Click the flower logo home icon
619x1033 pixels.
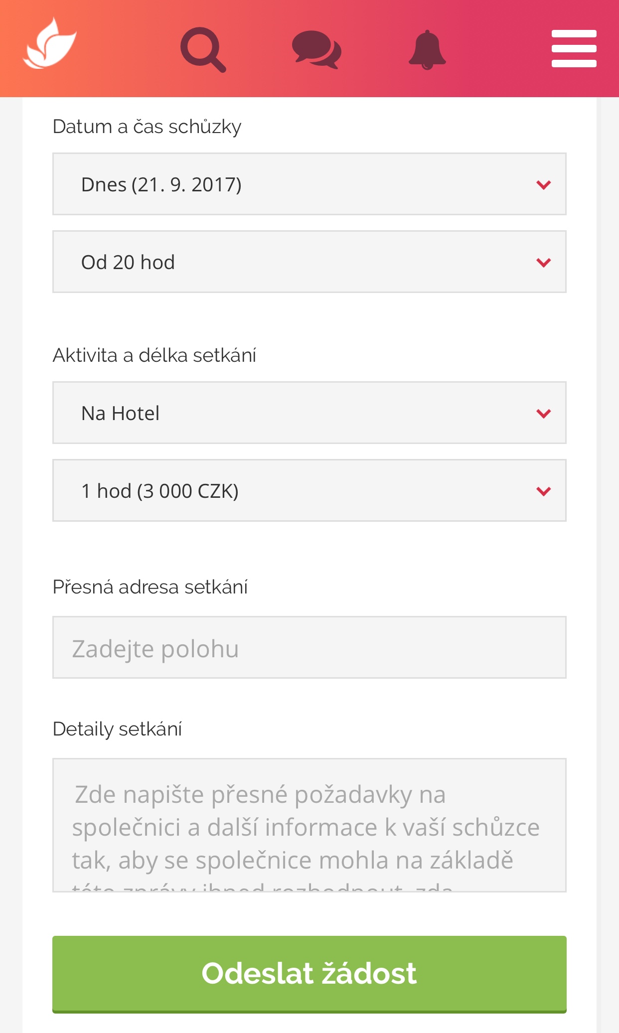pos(50,45)
